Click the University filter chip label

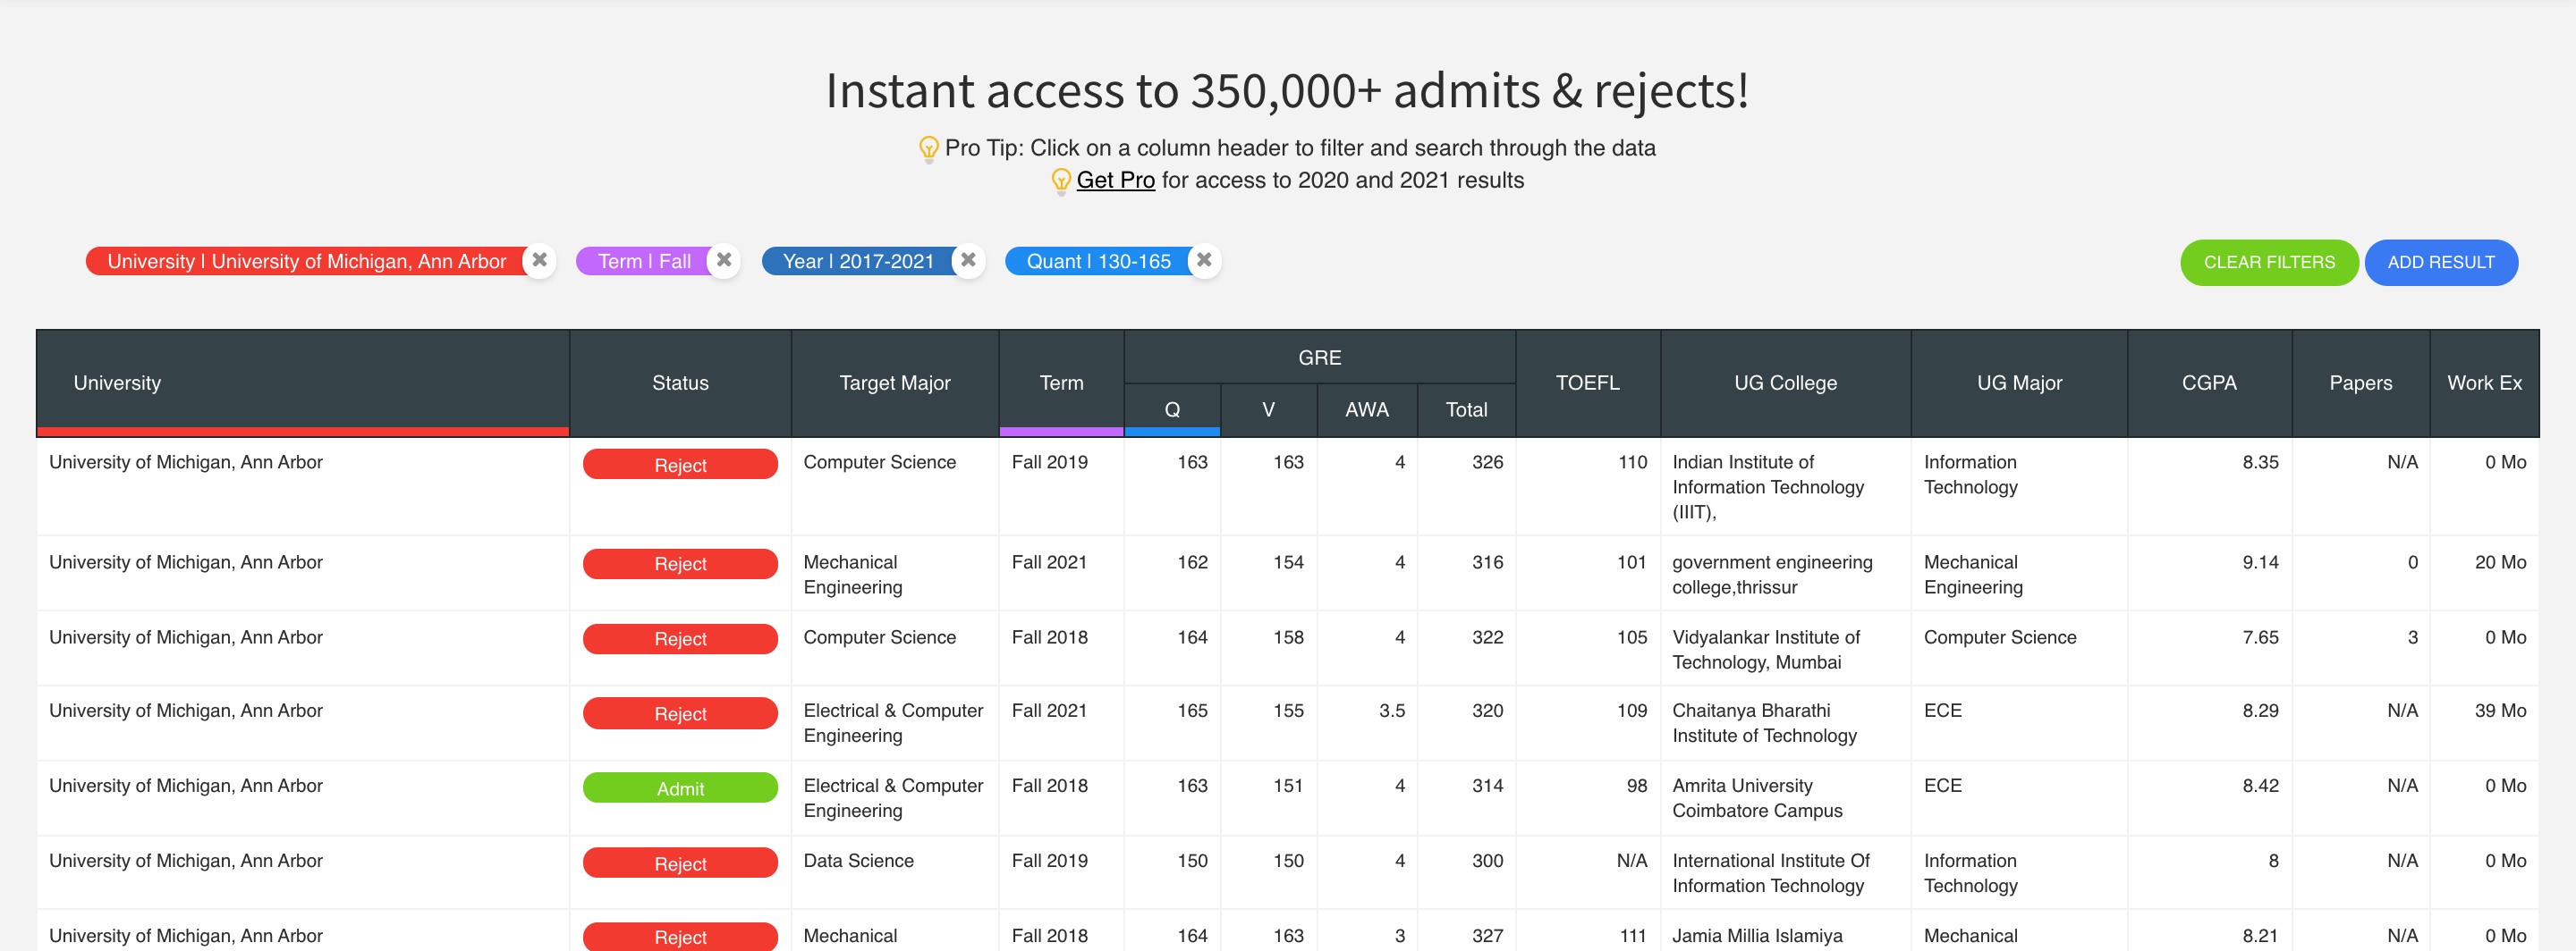307,262
